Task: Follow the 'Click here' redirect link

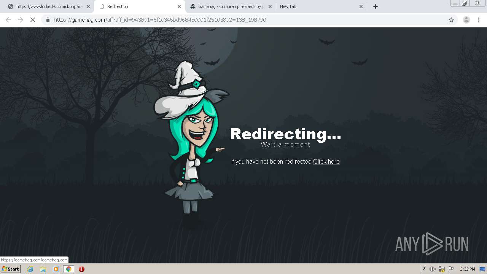Action: pos(326,161)
